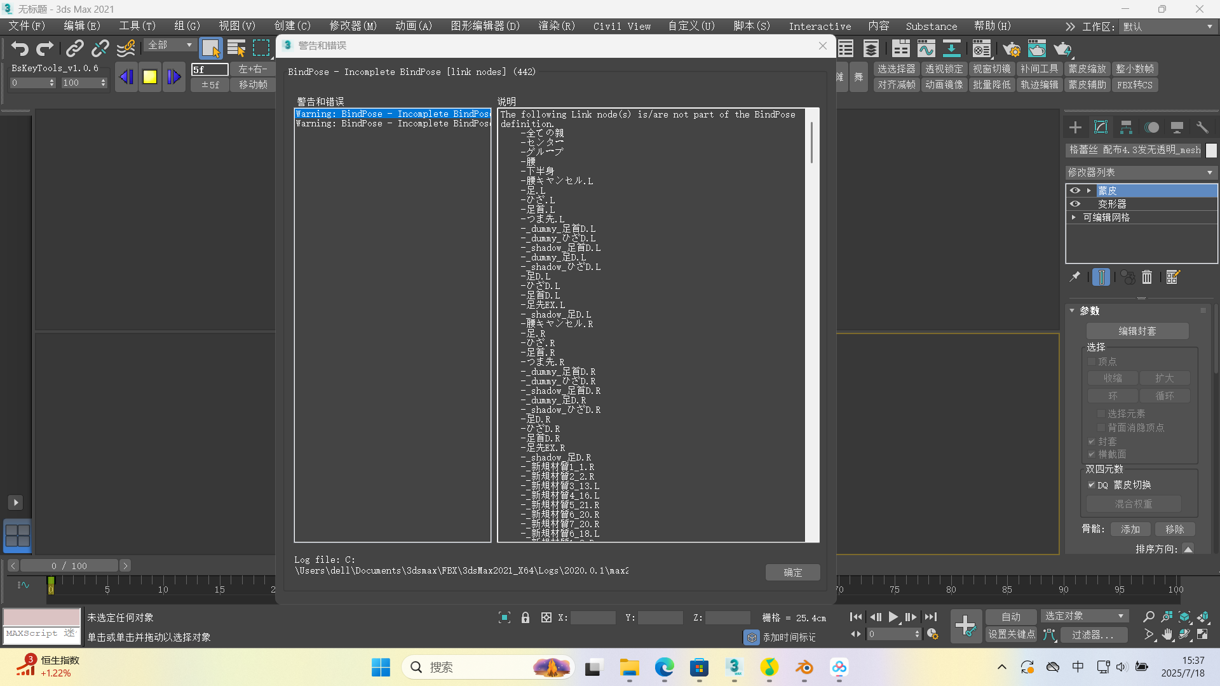Screen dimensions: 1220x686
Task: Open the Layer Explorer icon
Action: coord(871,48)
